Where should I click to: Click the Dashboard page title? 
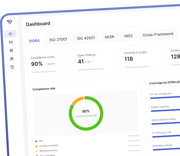(x=38, y=24)
